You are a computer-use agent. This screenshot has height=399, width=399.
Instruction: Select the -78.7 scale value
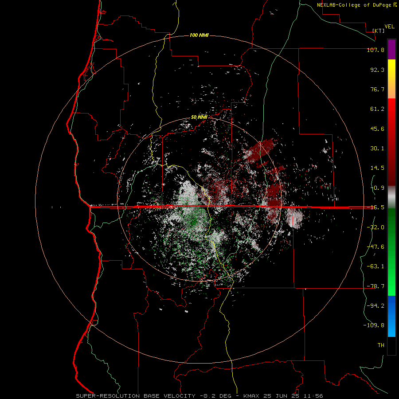tap(376, 286)
